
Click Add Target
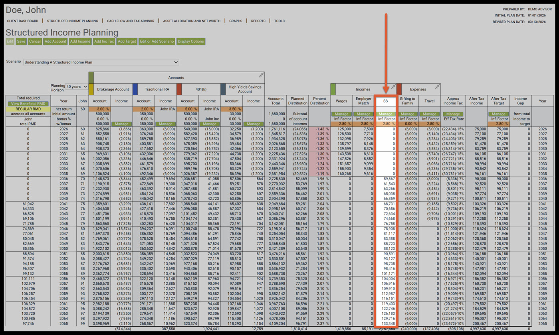(x=127, y=41)
